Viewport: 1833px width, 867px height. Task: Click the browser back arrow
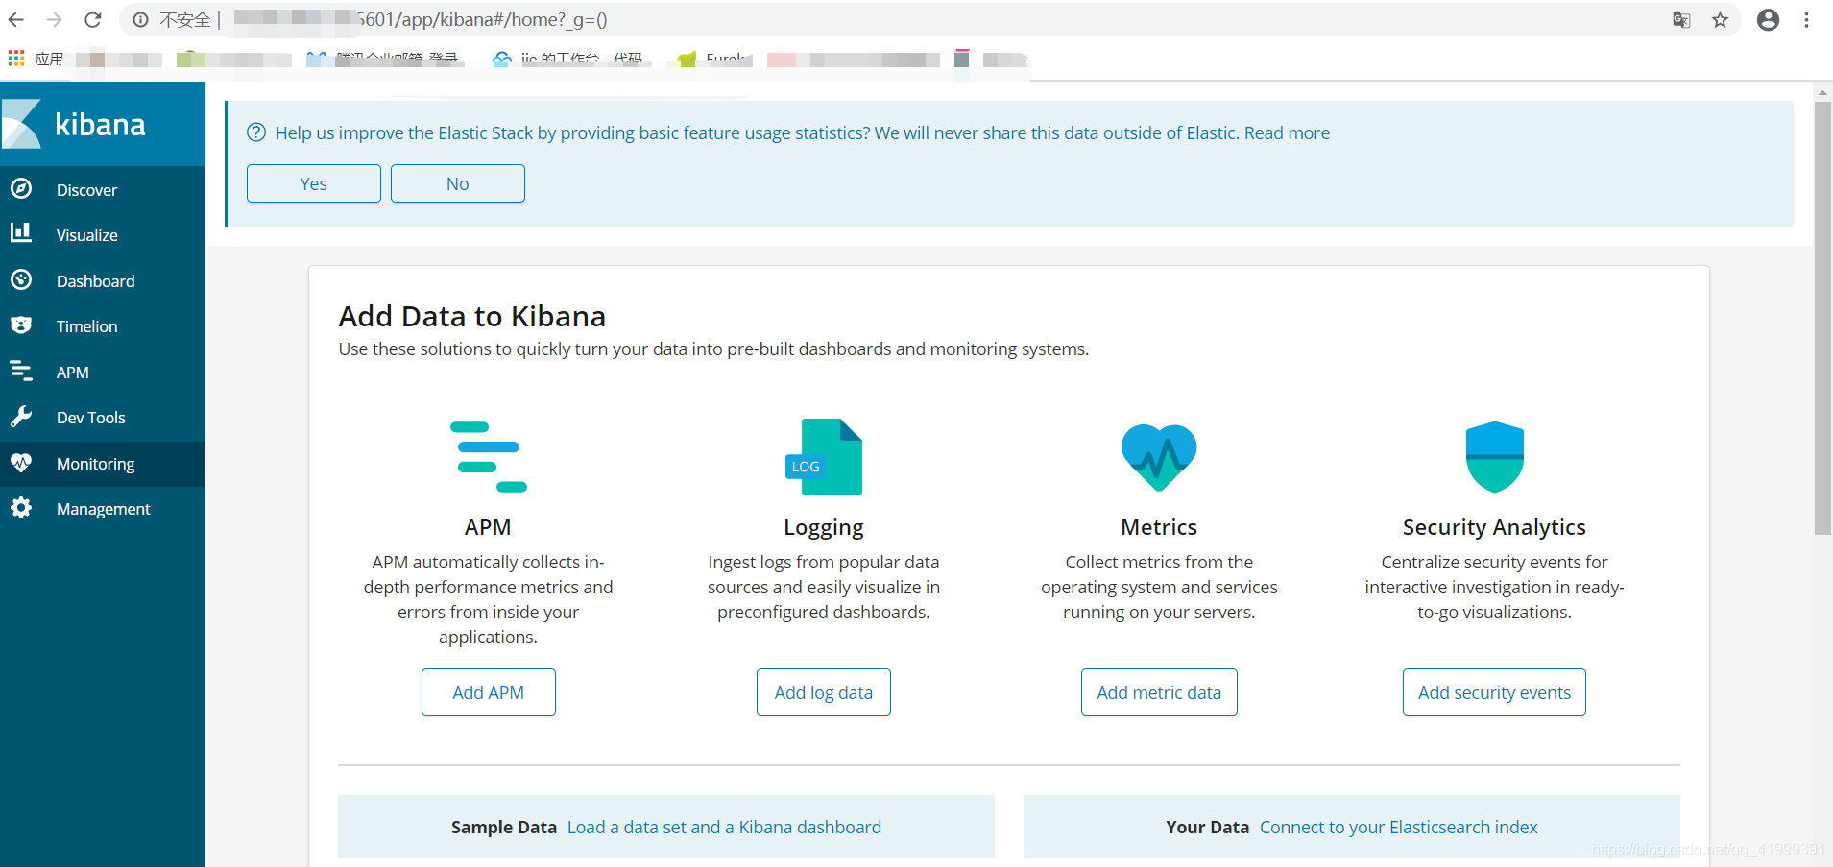point(16,19)
